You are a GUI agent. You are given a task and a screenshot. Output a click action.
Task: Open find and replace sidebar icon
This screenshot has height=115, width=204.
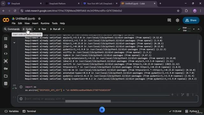pos(6,46)
